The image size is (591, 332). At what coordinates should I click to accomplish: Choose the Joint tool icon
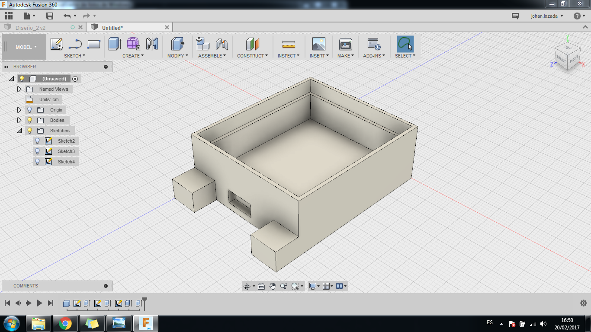(222, 44)
